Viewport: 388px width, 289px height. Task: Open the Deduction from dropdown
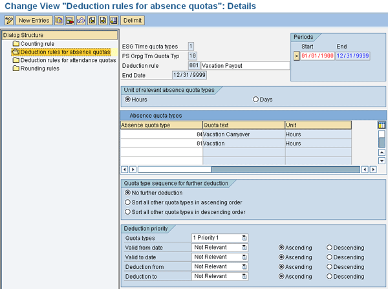pyautogui.click(x=244, y=267)
